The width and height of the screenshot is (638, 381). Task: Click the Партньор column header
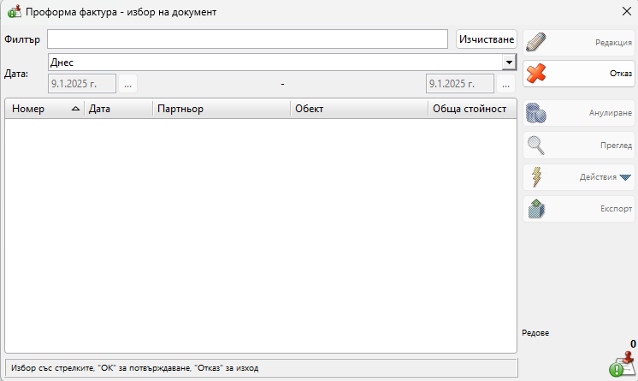click(x=221, y=109)
